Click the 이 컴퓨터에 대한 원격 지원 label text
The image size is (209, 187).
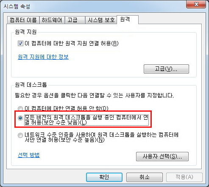[72, 43]
